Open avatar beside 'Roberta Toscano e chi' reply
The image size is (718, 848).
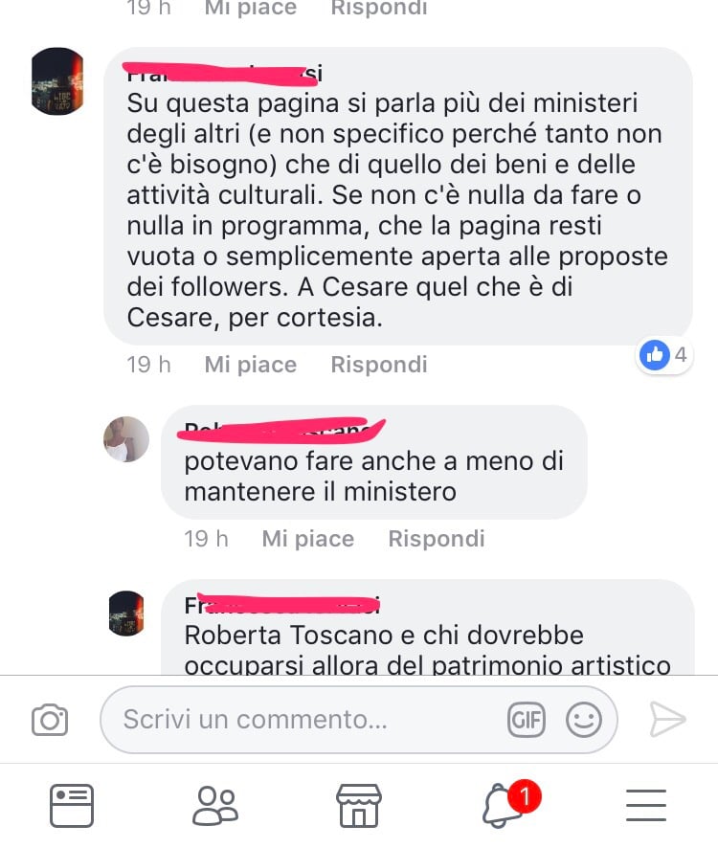point(126,614)
